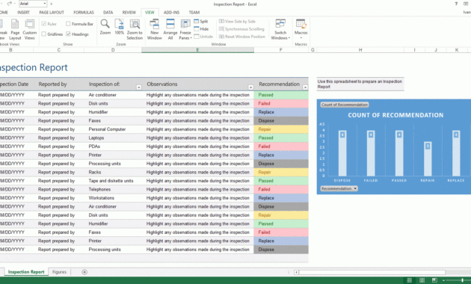Click the redo arrow in quick access toolbar

point(9,4)
